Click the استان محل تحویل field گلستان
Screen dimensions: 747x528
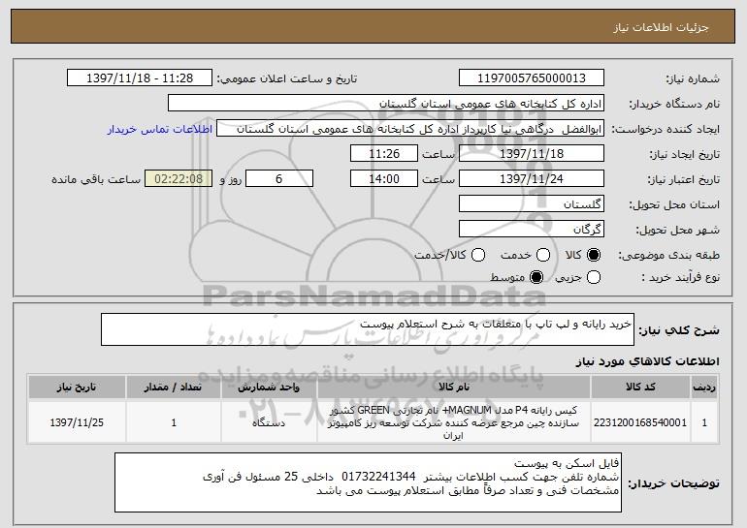(530, 204)
